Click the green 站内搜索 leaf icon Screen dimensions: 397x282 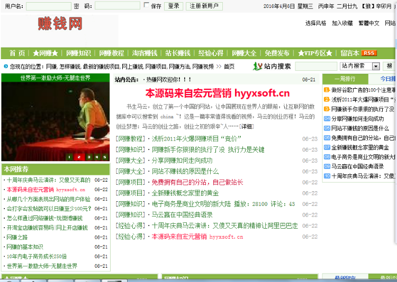tap(257, 66)
